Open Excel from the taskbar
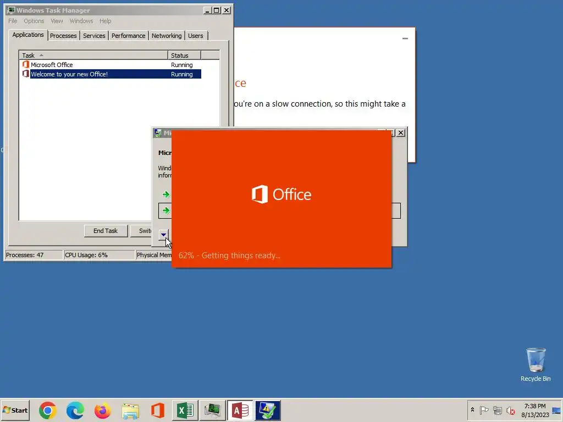The image size is (563, 422). [185, 410]
